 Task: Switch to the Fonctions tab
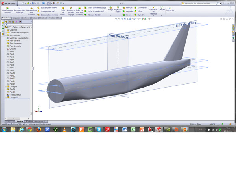click(x=6, y=18)
